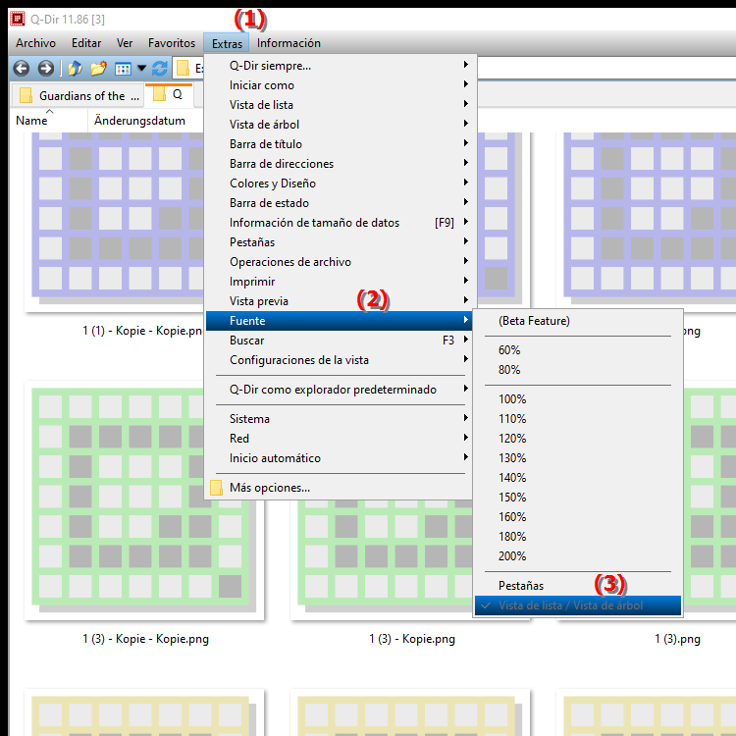The image size is (736, 736).
Task: Set font size to 180%
Action: pyautogui.click(x=578, y=538)
